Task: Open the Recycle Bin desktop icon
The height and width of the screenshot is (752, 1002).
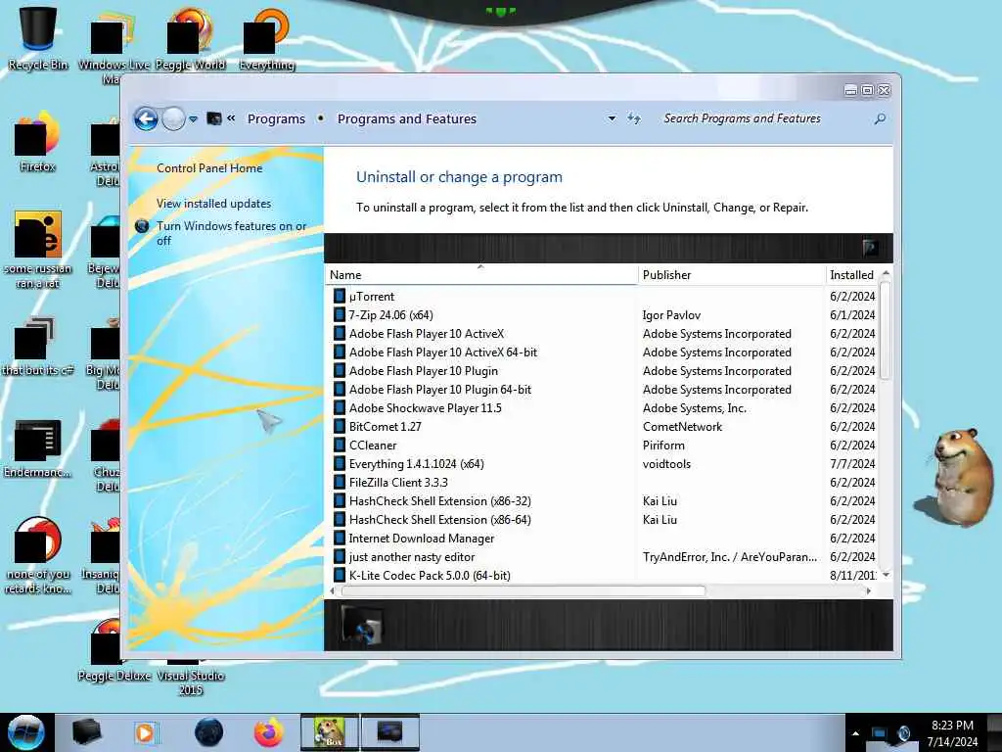Action: [38, 37]
